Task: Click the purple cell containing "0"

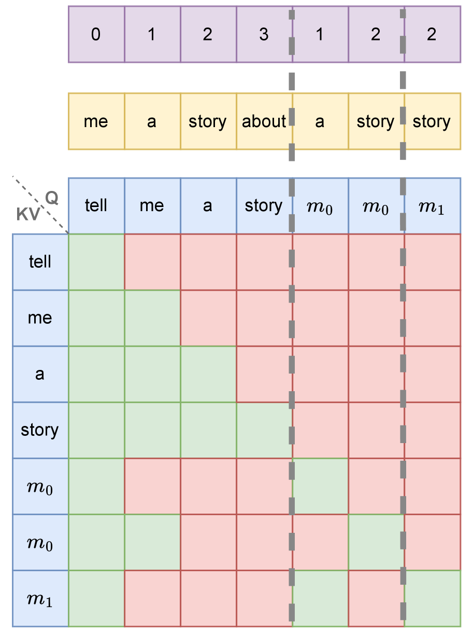Action: coord(96,34)
